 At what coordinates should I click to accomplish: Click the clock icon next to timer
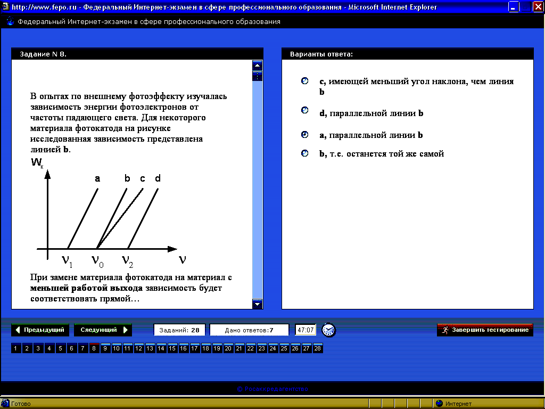point(328,330)
